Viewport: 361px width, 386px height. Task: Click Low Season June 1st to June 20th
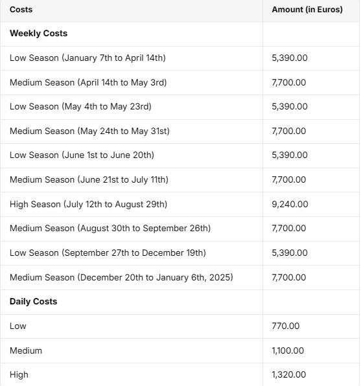point(82,155)
